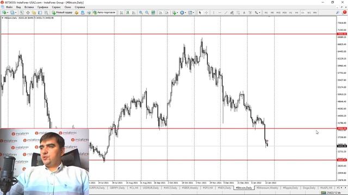Switch chart to bar chart icon
The width and height of the screenshot is (348, 195).
click(121, 12)
